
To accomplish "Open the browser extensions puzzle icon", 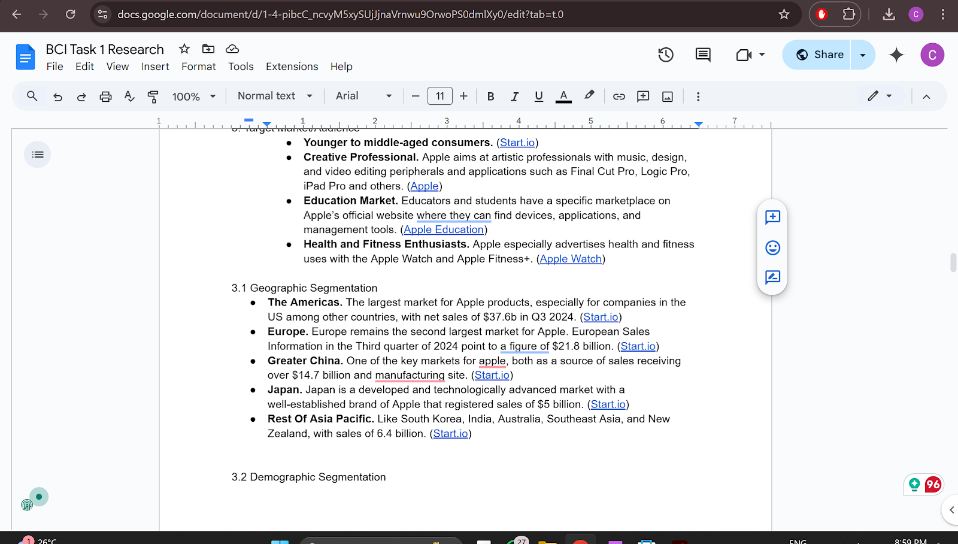I will pyautogui.click(x=848, y=14).
